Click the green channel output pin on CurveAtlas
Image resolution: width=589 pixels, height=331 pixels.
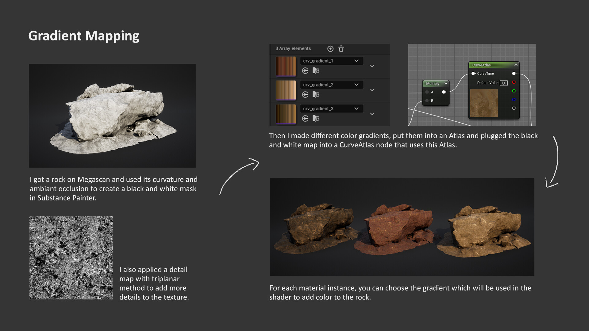point(514,91)
